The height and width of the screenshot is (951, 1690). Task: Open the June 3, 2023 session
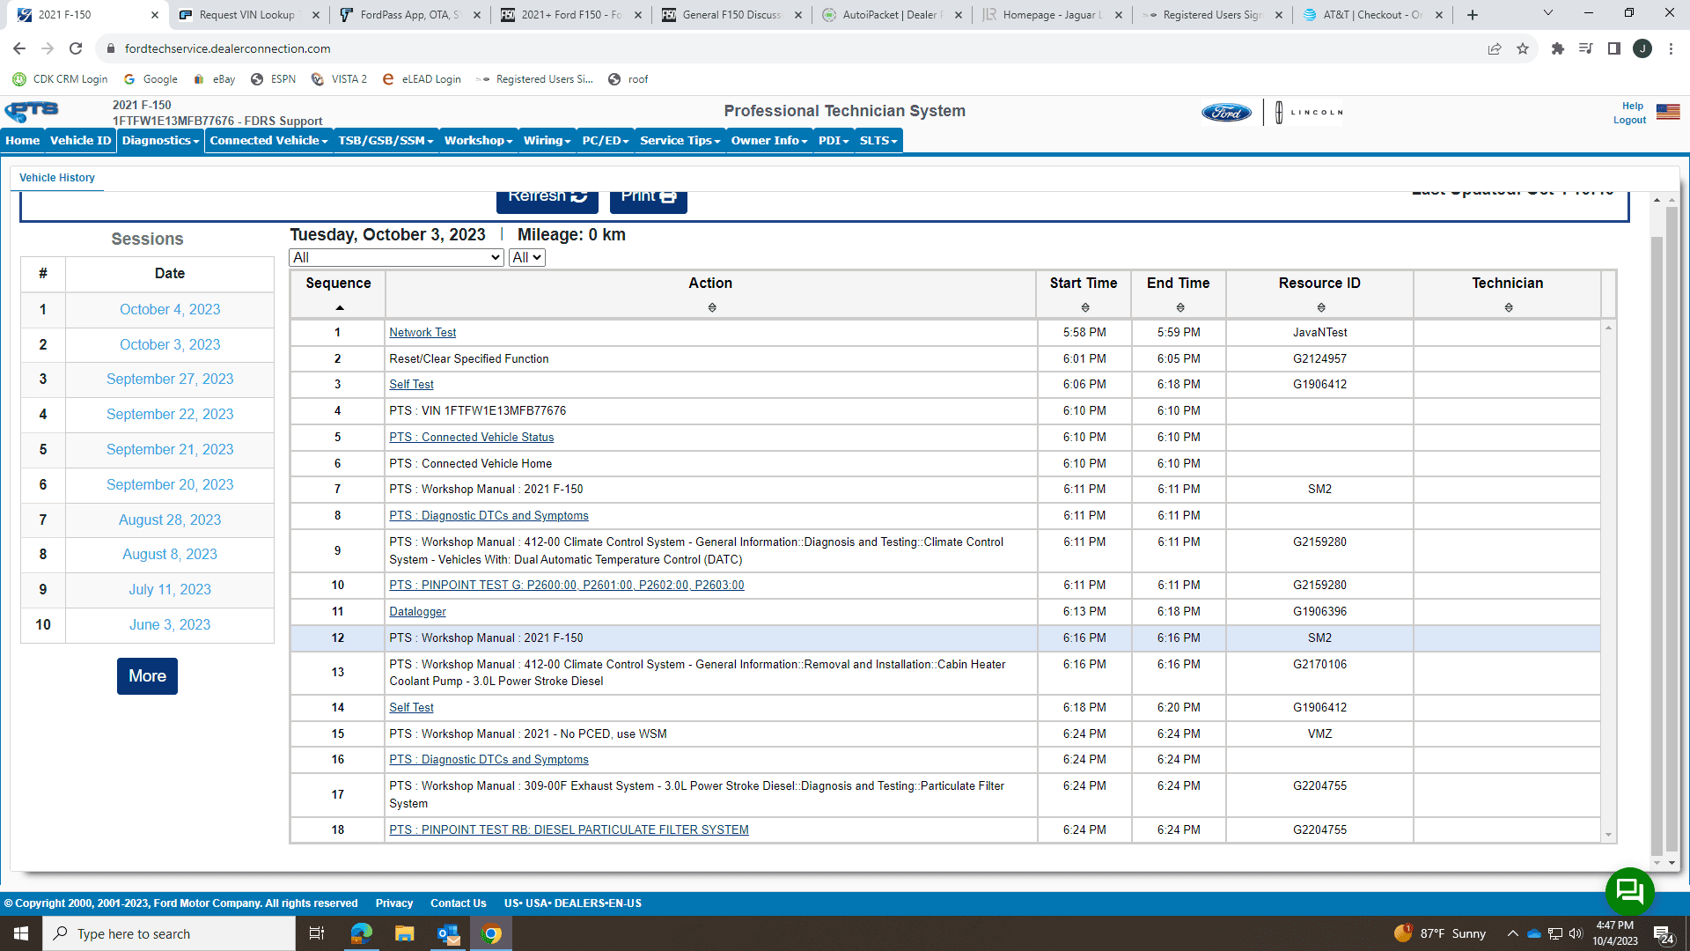click(170, 625)
